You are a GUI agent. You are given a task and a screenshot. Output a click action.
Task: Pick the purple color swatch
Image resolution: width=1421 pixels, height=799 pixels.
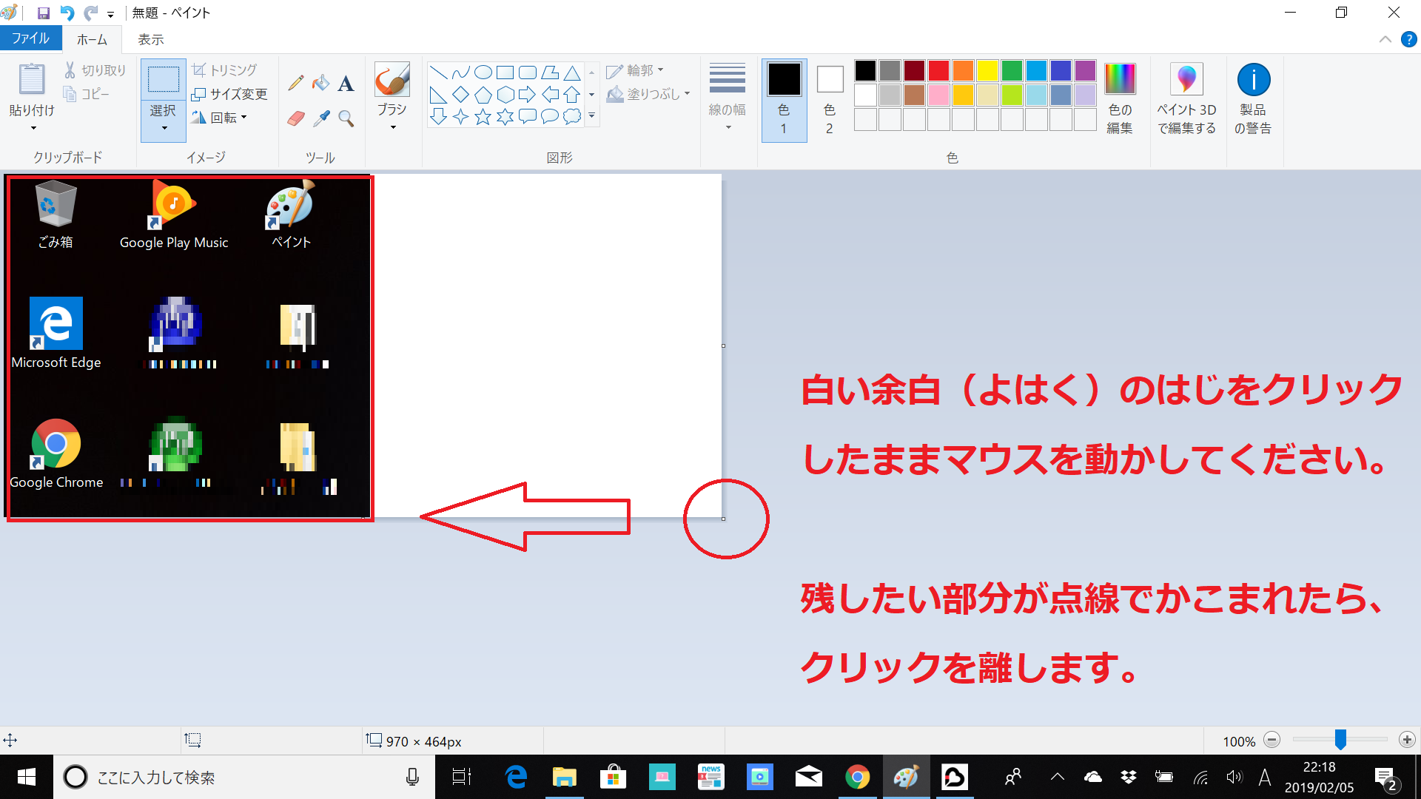(x=1085, y=70)
